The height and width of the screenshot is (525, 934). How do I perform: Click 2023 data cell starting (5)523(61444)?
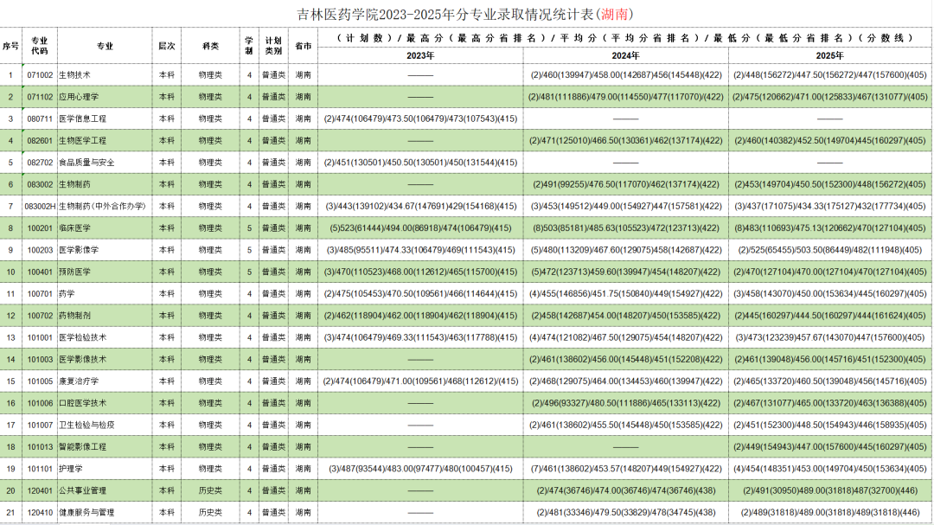pyautogui.click(x=420, y=228)
